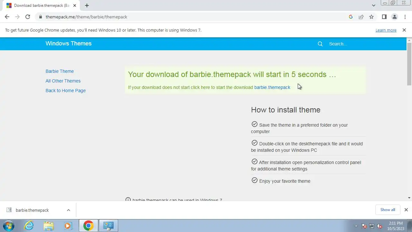This screenshot has height=232, width=412.
Task: Focus the Search field in header
Action: coord(348,44)
